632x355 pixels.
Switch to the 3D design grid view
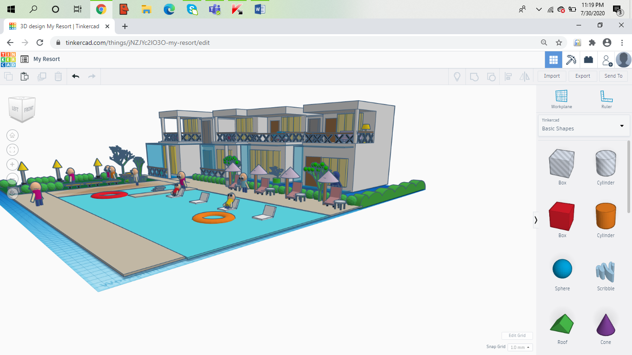click(553, 60)
